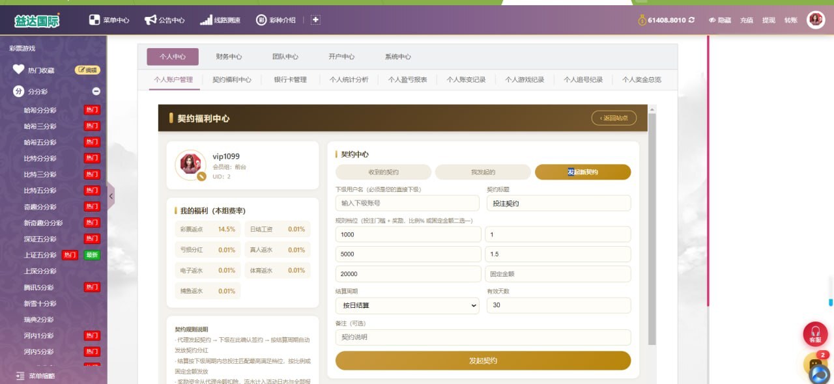This screenshot has width=834, height=384.
Task: Click the green 最新 badge beside 上证五分彩
Action: pyautogui.click(x=92, y=255)
